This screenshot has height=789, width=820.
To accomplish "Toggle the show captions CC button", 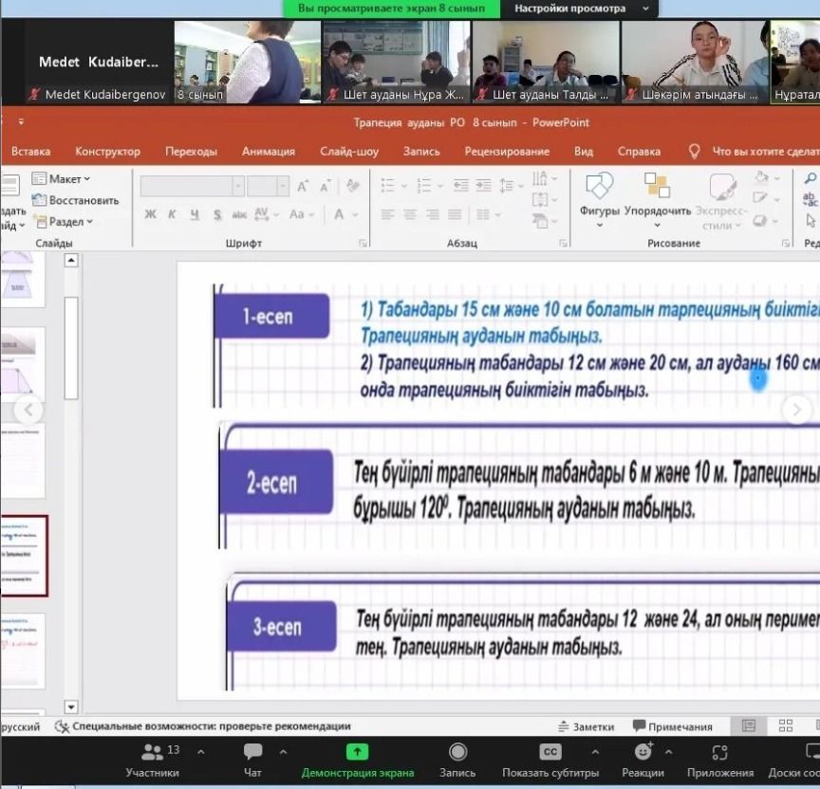I will coord(550,752).
